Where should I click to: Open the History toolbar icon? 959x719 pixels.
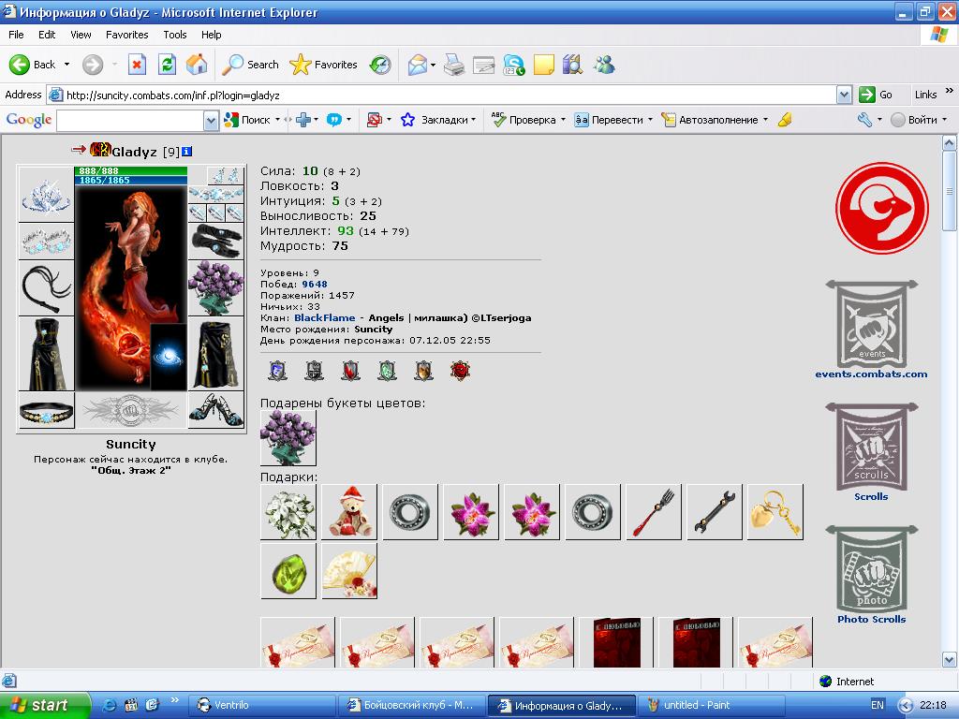tap(380, 65)
